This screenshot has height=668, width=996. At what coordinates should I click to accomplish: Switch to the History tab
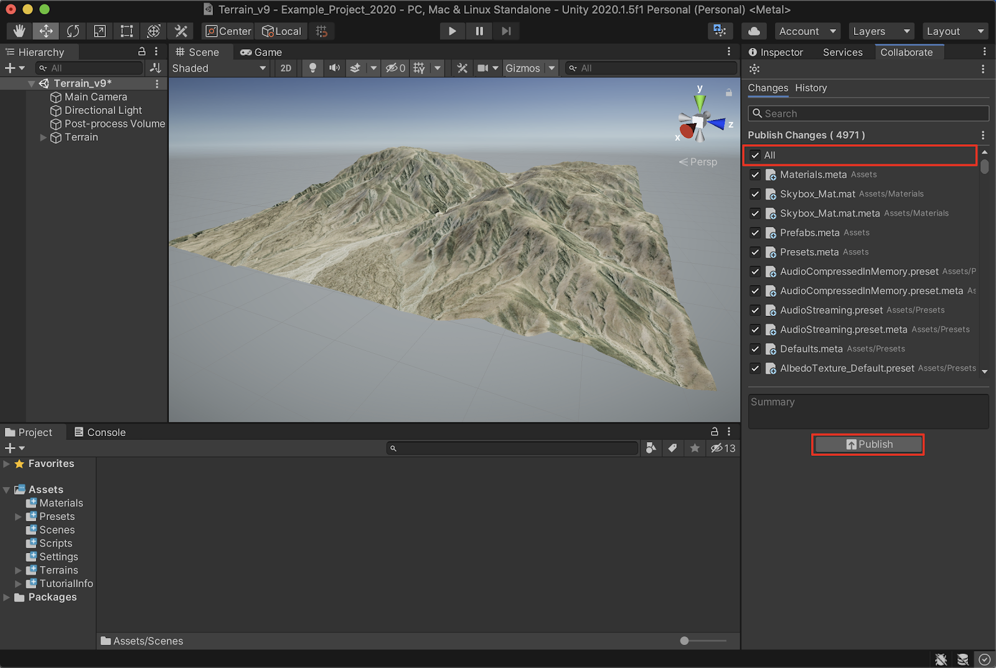[x=810, y=88]
